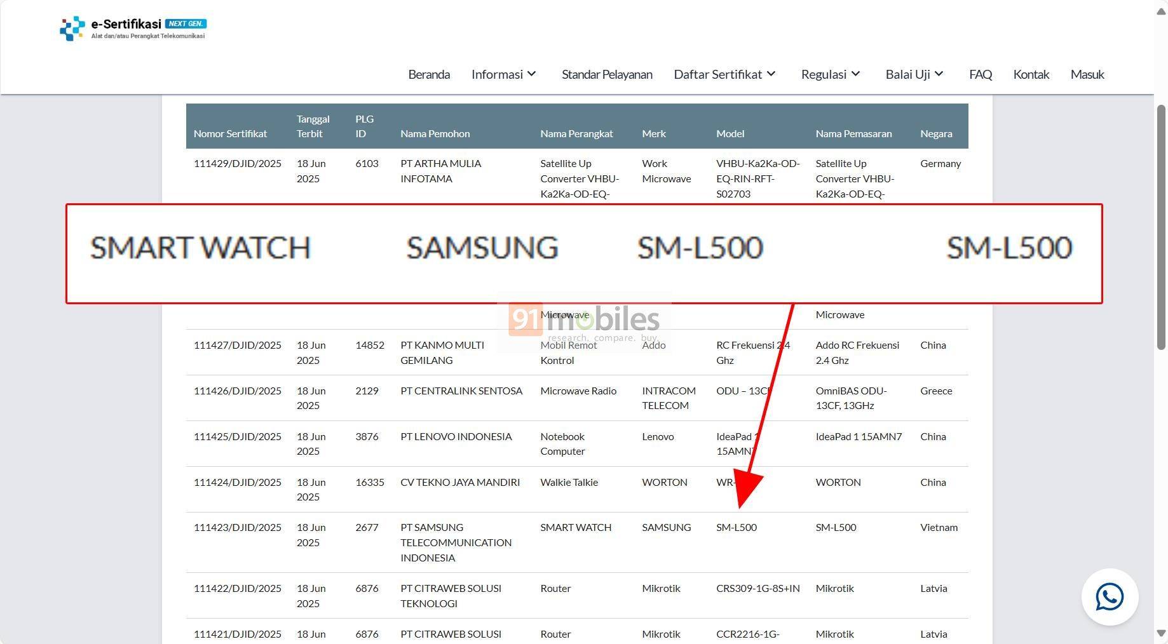Select certificate 111426/DJID/2025
1168x644 pixels.
(237, 391)
